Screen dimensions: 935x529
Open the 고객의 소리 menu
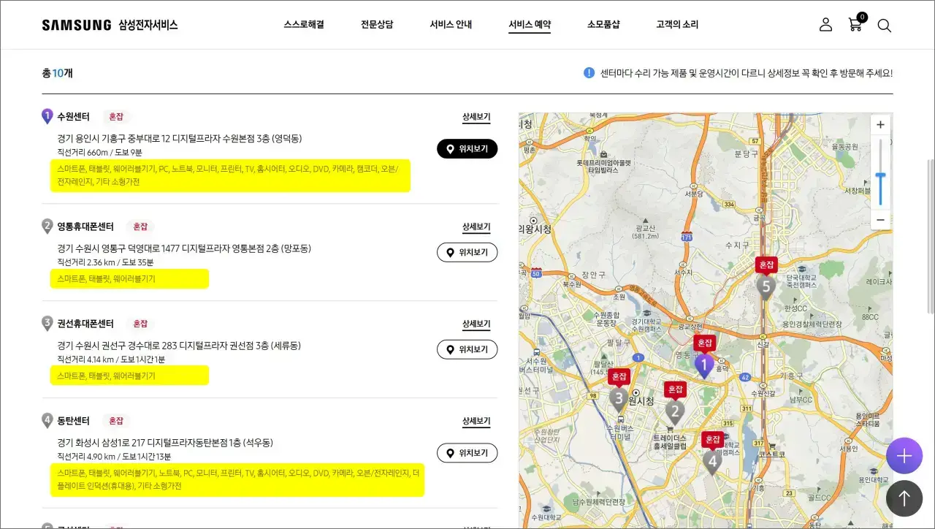[677, 25]
